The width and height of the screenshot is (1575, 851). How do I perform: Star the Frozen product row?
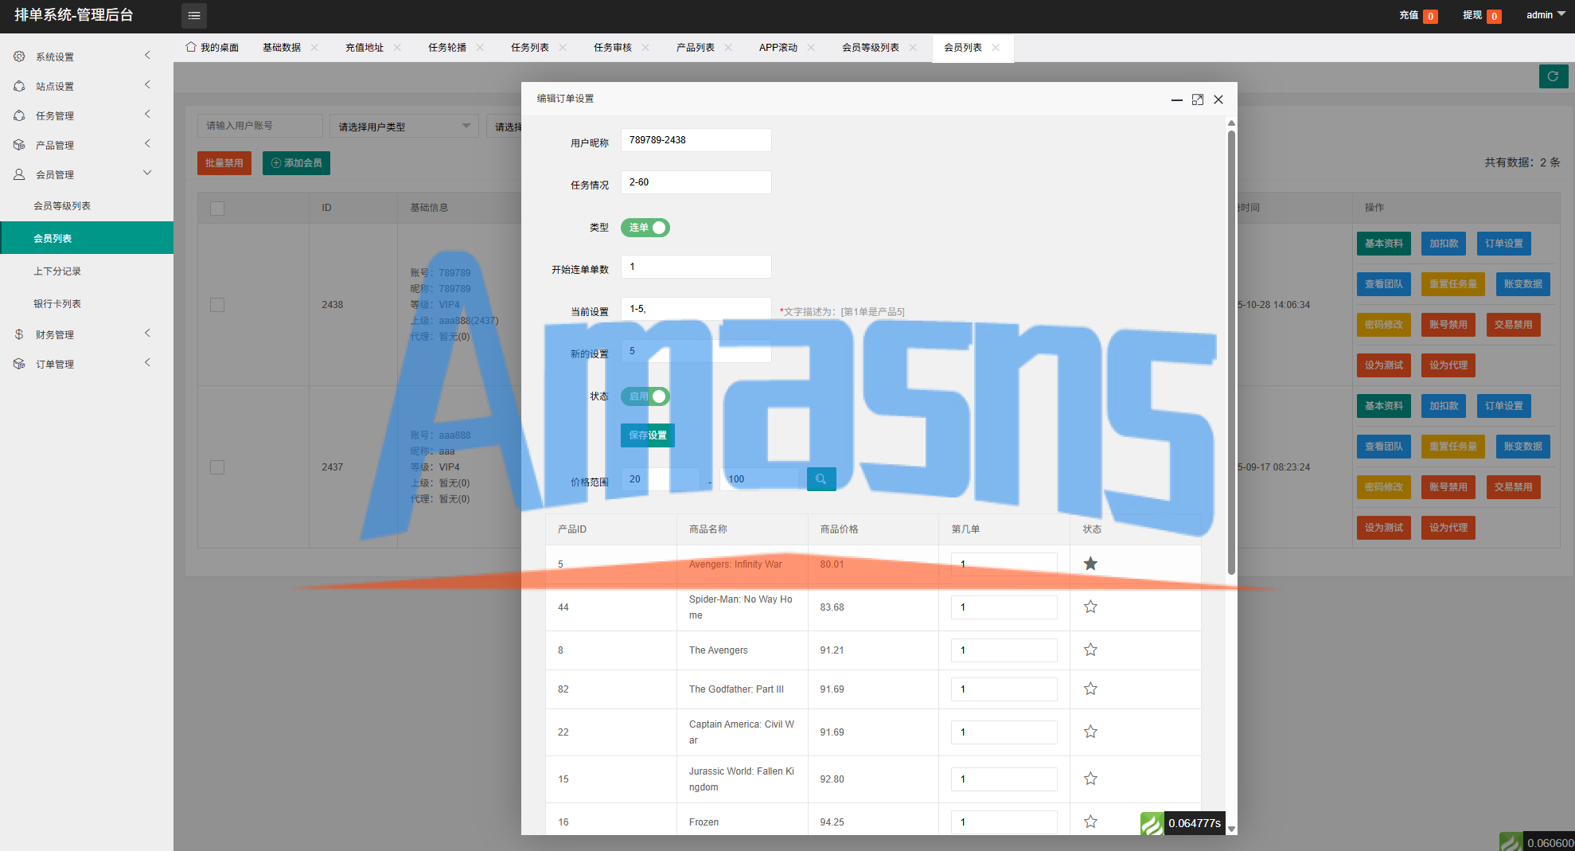tap(1090, 822)
